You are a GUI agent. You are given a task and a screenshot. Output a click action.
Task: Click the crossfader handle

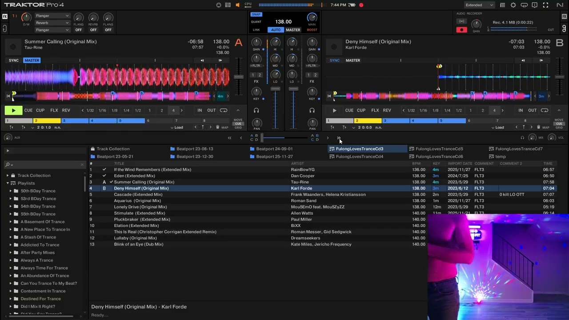pyautogui.click(x=262, y=138)
